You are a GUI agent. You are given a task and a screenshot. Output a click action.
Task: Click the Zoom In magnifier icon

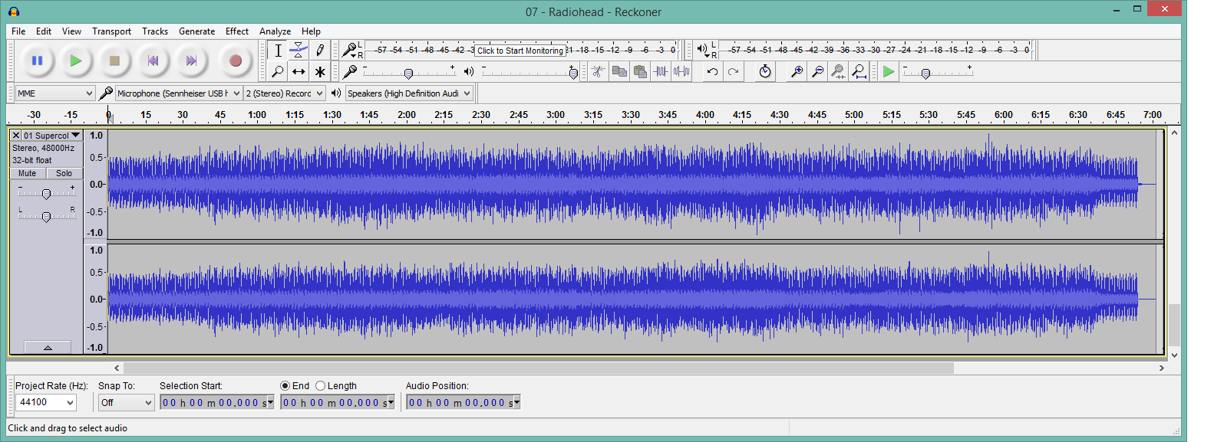pyautogui.click(x=797, y=71)
